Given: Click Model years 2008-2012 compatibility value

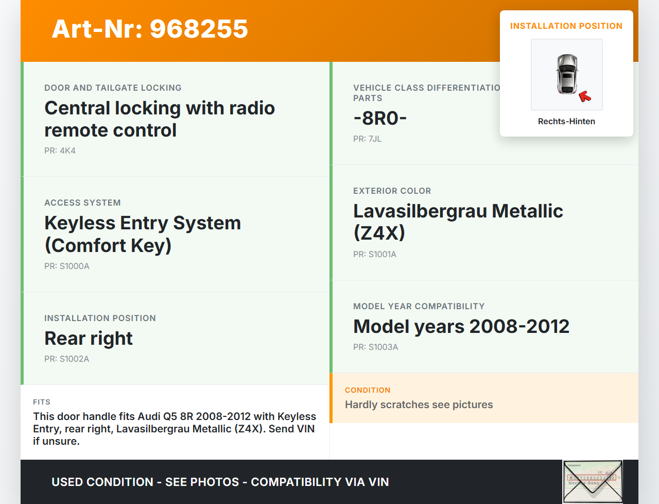Looking at the screenshot, I should 461,327.
